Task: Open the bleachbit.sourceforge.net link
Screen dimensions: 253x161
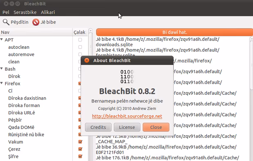Action: (127, 116)
